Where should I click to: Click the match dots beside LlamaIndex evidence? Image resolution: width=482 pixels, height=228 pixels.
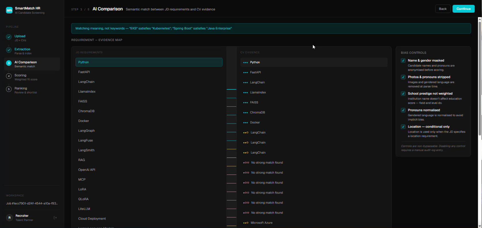click(x=245, y=93)
